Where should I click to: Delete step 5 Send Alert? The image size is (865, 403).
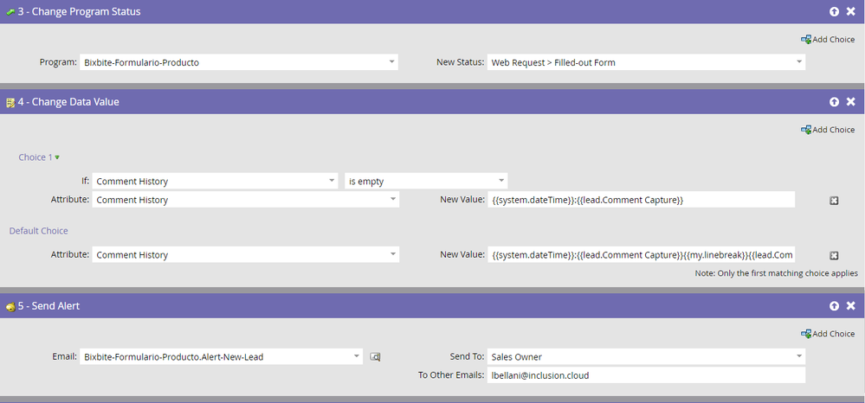850,306
